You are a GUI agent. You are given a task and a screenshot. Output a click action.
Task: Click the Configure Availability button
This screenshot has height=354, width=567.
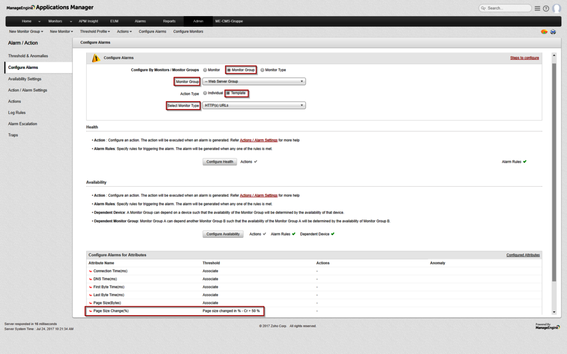tap(223, 234)
